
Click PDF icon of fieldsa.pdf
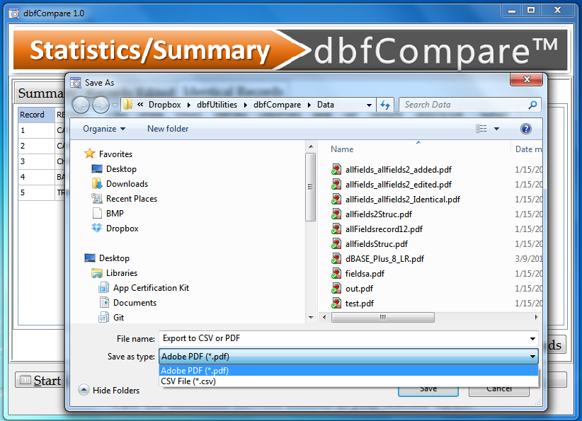point(336,273)
